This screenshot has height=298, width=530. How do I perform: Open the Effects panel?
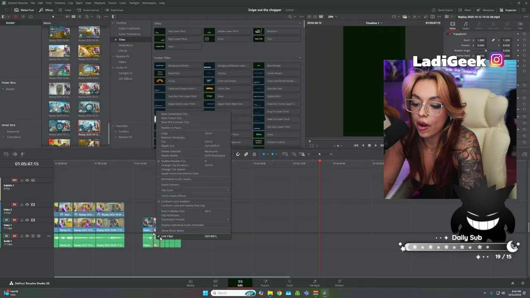[46, 10]
